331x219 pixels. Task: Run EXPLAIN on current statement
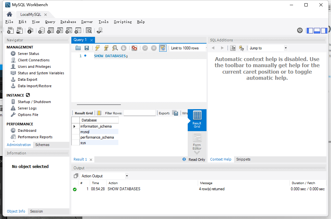pyautogui.click(x=115, y=48)
